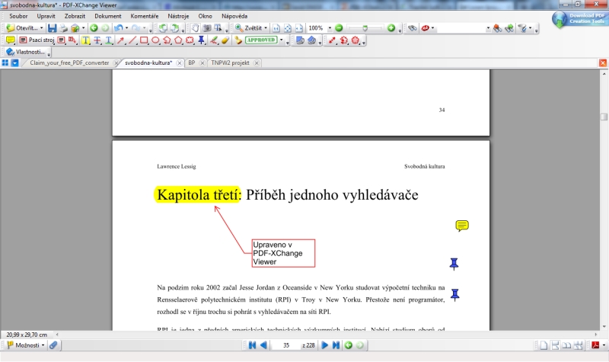Open the document tabs list dropdown
This screenshot has width=609, height=362.
coord(14,62)
